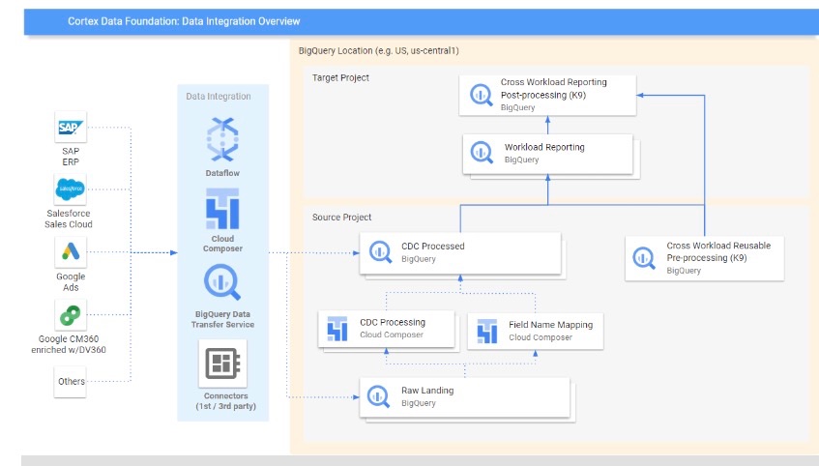Image resolution: width=819 pixels, height=466 pixels.
Task: Click BigQuery icon in Cross Workload Reusable box
Action: pyautogui.click(x=644, y=257)
